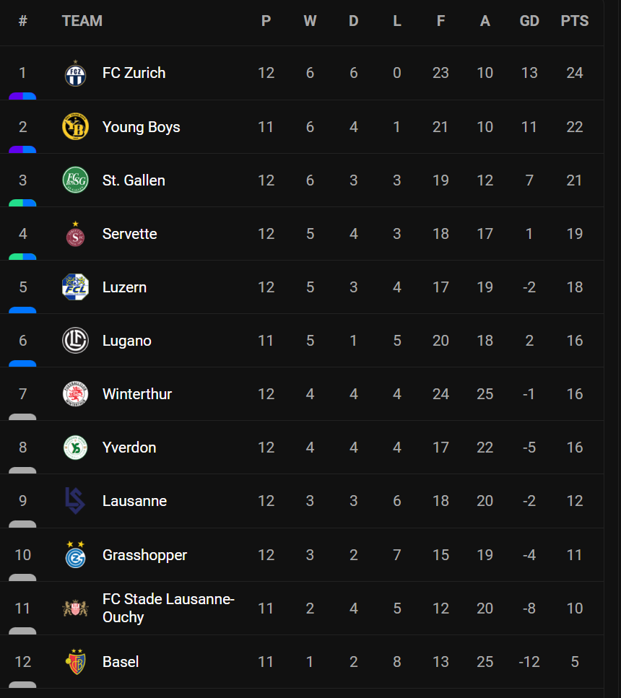Select the Grasshopper blue crest

click(75, 554)
